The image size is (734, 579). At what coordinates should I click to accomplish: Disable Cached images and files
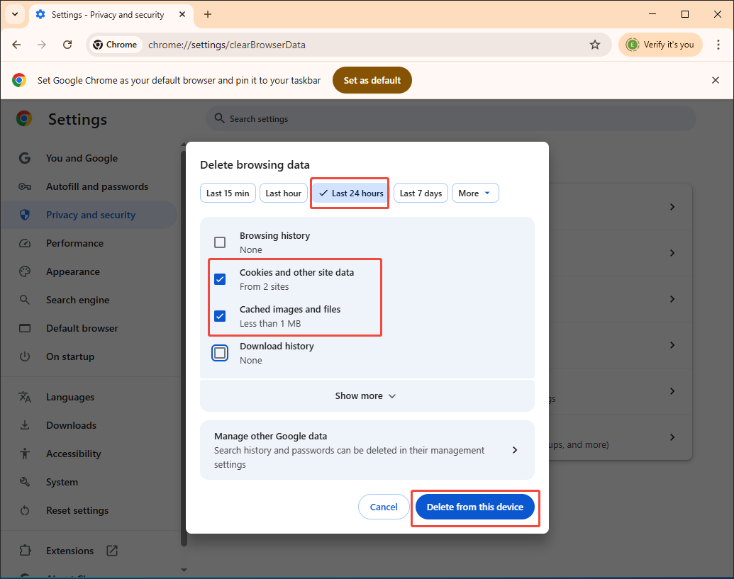tap(220, 315)
